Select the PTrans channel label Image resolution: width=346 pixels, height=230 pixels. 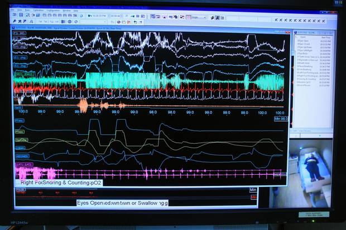point(20,120)
